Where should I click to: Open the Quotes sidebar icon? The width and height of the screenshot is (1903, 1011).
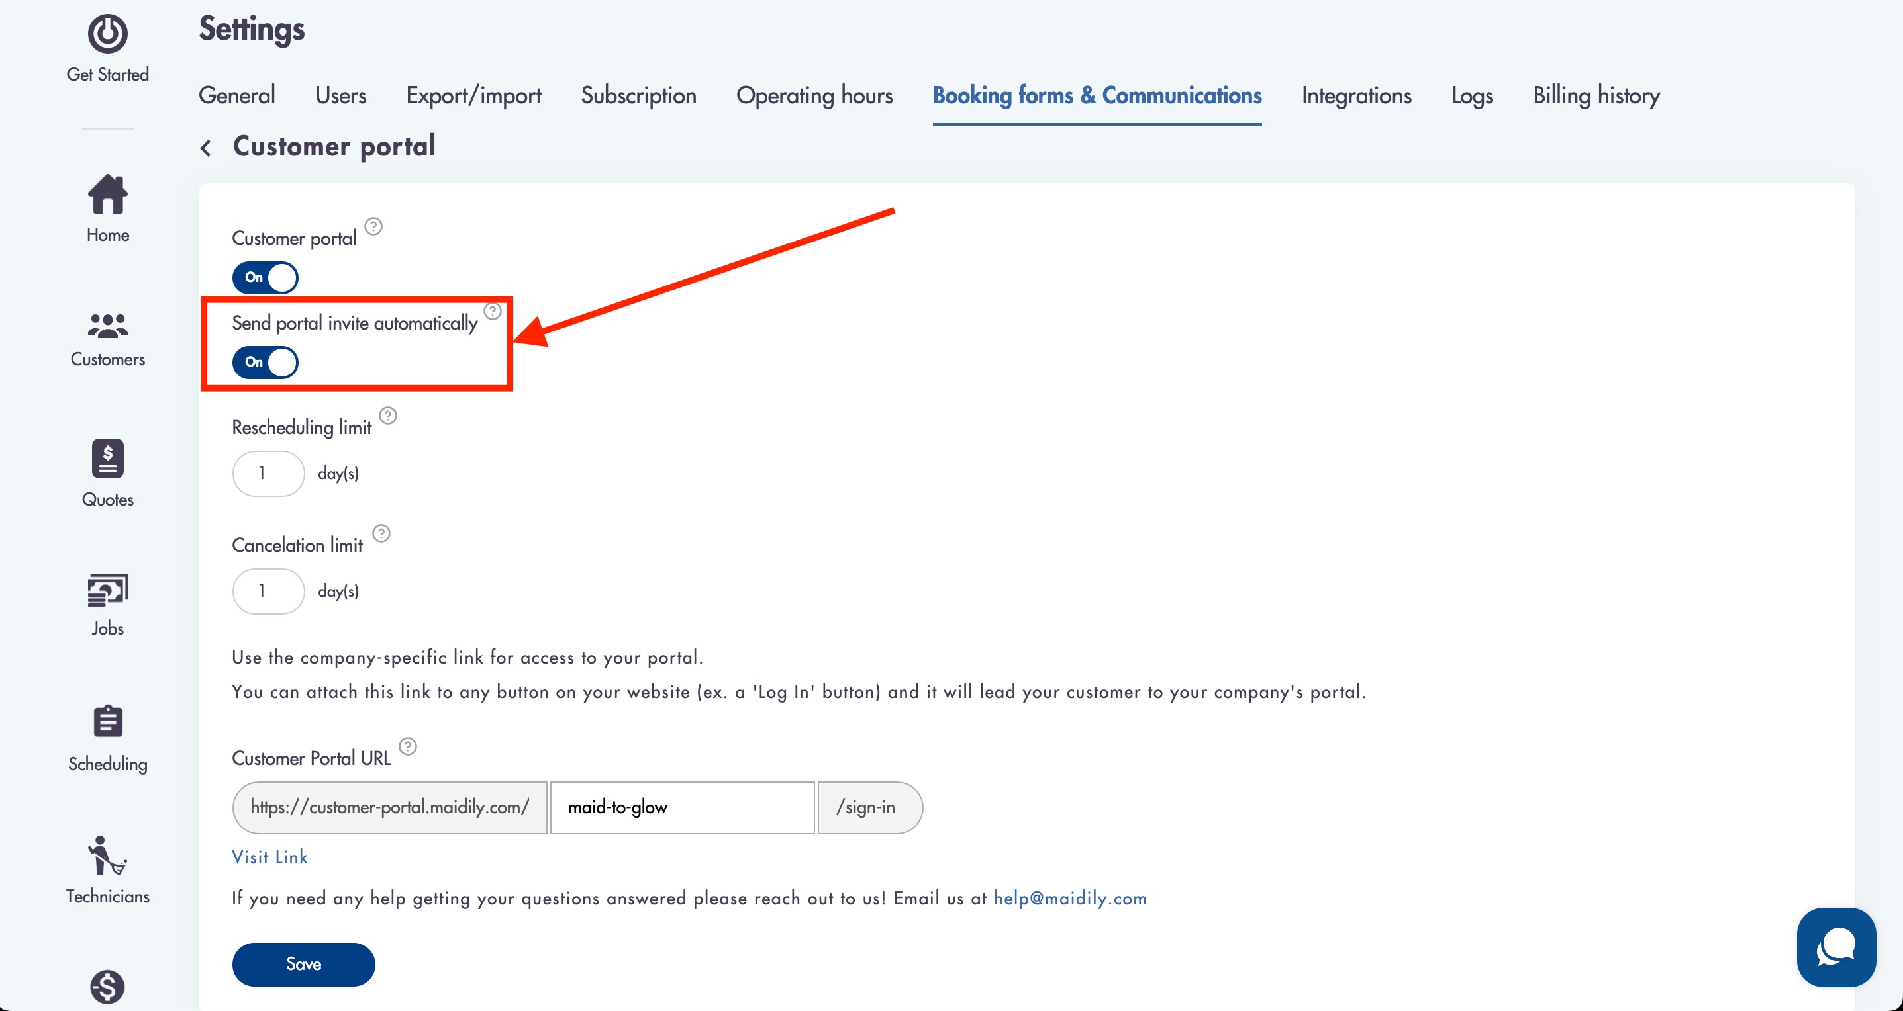(x=108, y=459)
